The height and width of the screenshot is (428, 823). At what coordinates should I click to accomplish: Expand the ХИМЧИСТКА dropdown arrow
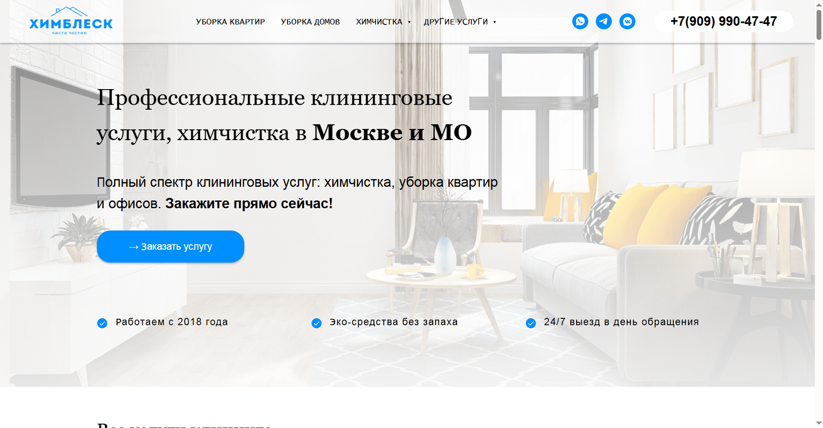(409, 22)
